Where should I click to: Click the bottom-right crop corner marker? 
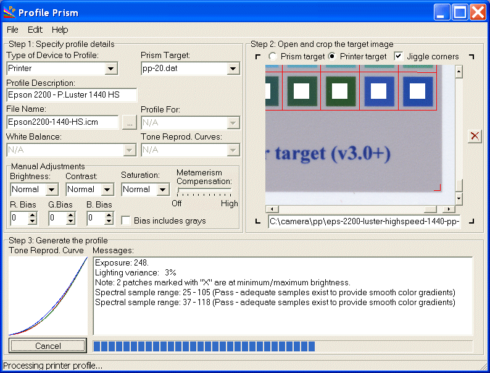pyautogui.click(x=471, y=221)
